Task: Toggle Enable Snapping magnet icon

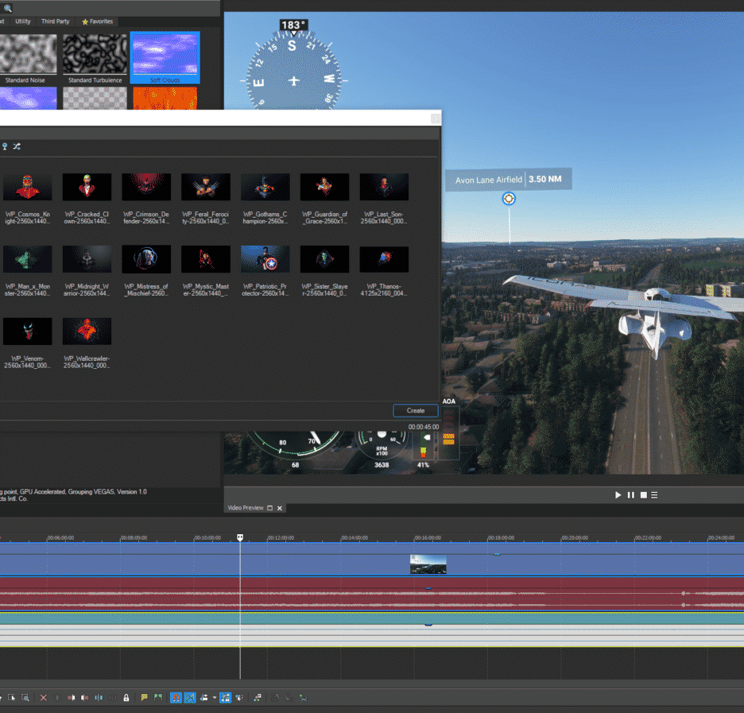Action: (176, 698)
